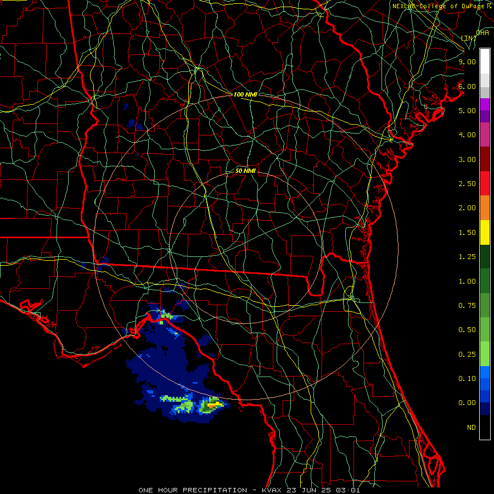Click the 0.10 legend value
The width and height of the screenshot is (494, 494).
click(x=467, y=379)
